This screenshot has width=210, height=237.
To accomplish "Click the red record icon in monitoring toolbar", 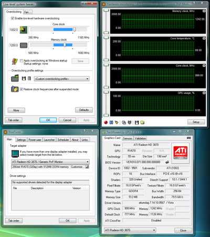I will coord(106,123).
